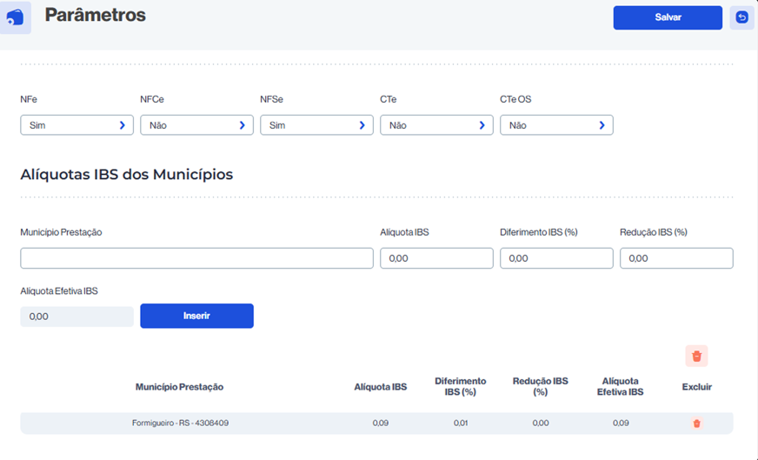Viewport: 758px width, 460px height.
Task: Click the Município Prestação column header
Action: click(x=179, y=387)
